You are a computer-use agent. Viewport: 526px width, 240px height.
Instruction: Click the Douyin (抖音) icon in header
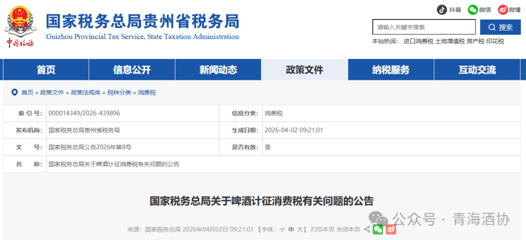442,10
